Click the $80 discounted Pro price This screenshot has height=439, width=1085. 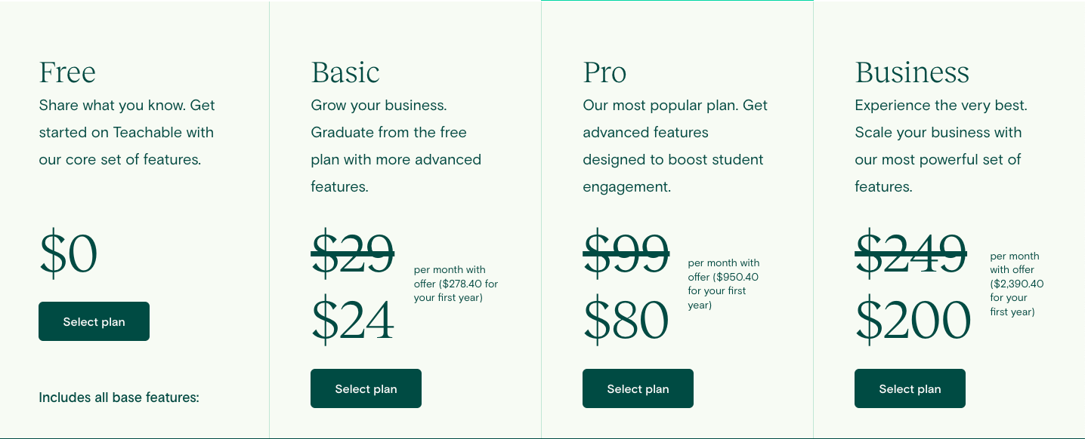point(626,321)
